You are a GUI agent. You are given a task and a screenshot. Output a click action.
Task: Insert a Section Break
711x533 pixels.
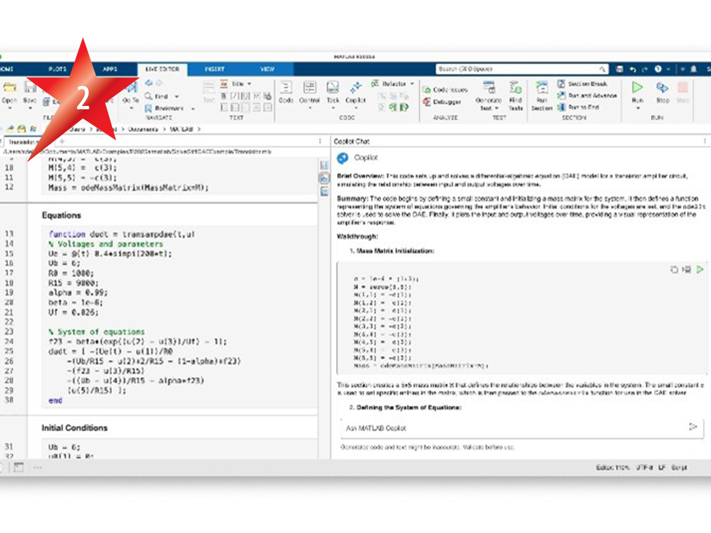click(x=582, y=84)
